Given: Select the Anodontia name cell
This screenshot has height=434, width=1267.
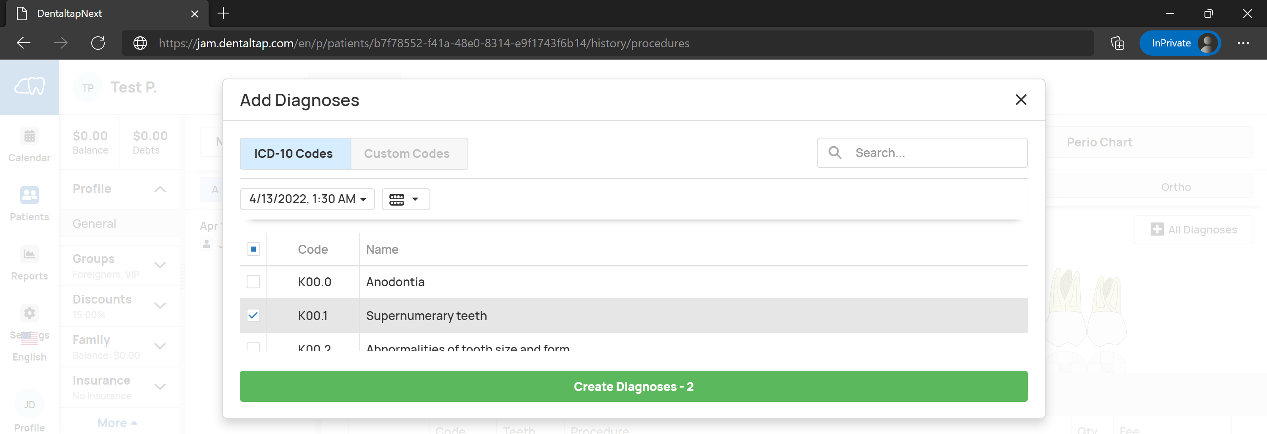Looking at the screenshot, I should coord(693,282).
